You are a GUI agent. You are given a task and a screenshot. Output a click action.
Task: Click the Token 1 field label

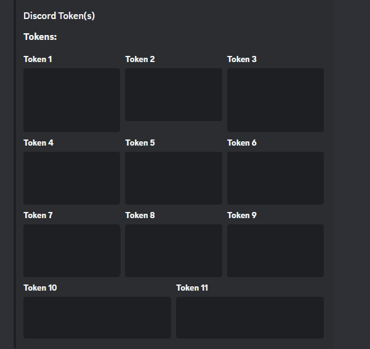38,59
